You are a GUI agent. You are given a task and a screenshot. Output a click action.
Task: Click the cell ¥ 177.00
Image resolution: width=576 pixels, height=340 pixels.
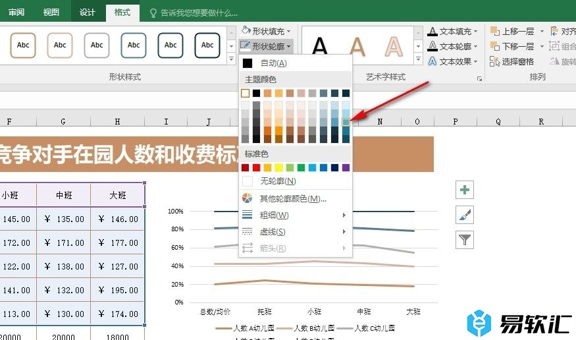point(118,242)
